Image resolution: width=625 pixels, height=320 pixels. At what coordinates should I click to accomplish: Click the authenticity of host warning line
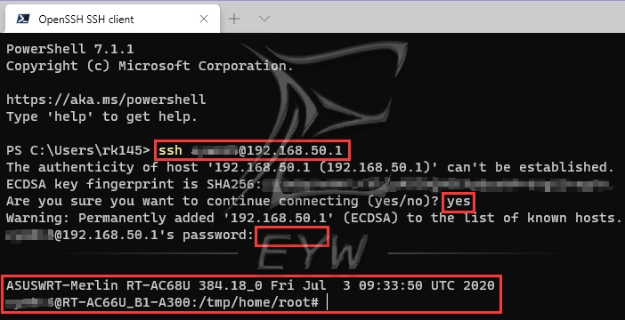point(310,167)
